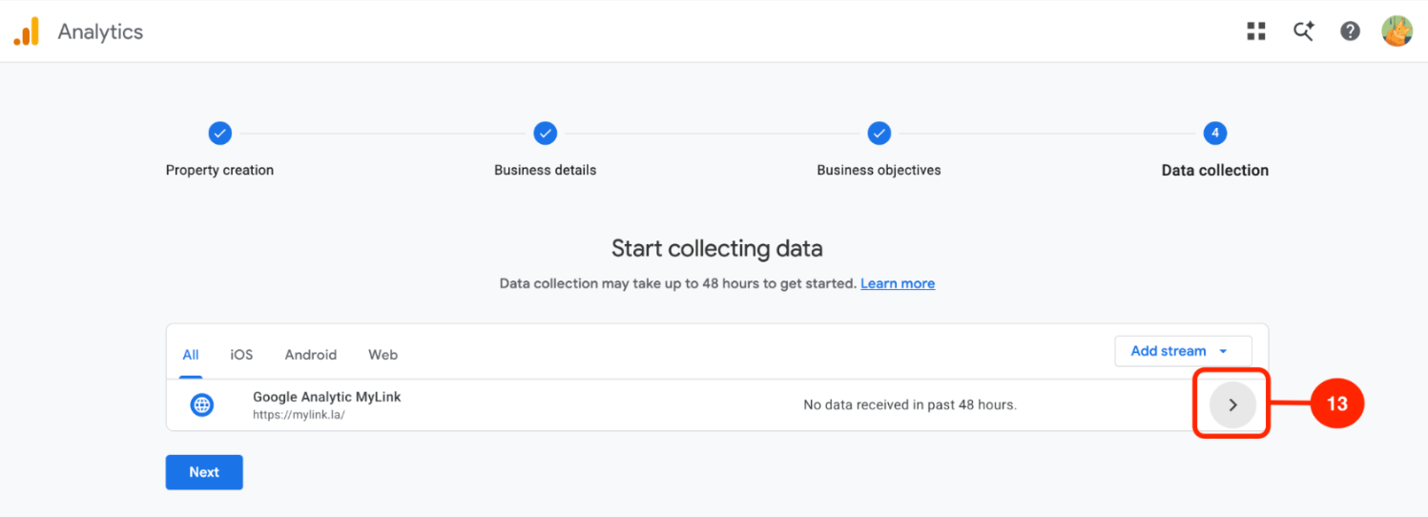Open the Analytics search sparkle icon
1428x517 pixels.
1303,31
